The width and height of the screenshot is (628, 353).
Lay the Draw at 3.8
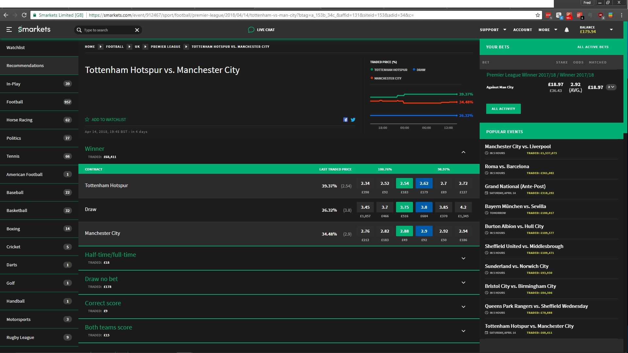pos(424,207)
